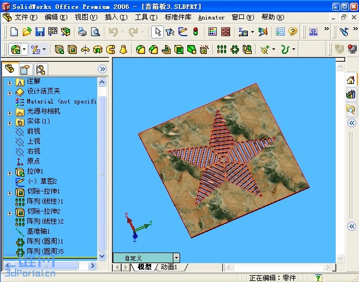Screen dimensions: 359x282
Task: Activate the Select arrow cursor tool
Action: (157, 32)
